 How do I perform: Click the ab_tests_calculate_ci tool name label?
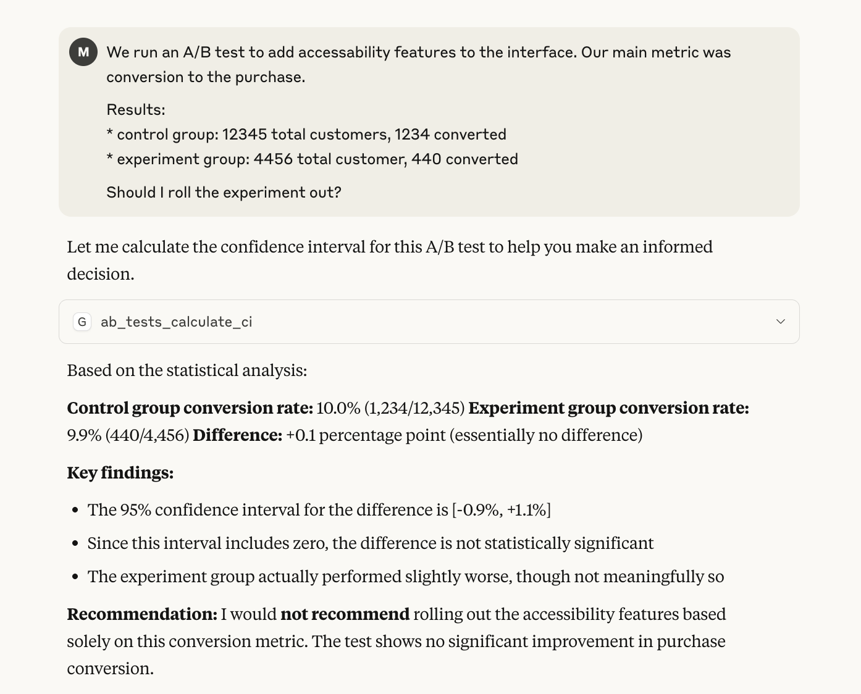tap(176, 322)
